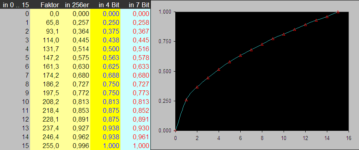
Task: Select the 'Faktor' column header cell
Action: click(x=45, y=5)
